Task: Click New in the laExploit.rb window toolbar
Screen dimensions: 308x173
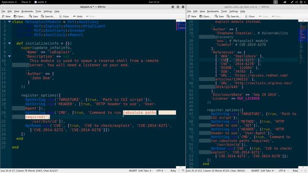Action: tap(6, 16)
